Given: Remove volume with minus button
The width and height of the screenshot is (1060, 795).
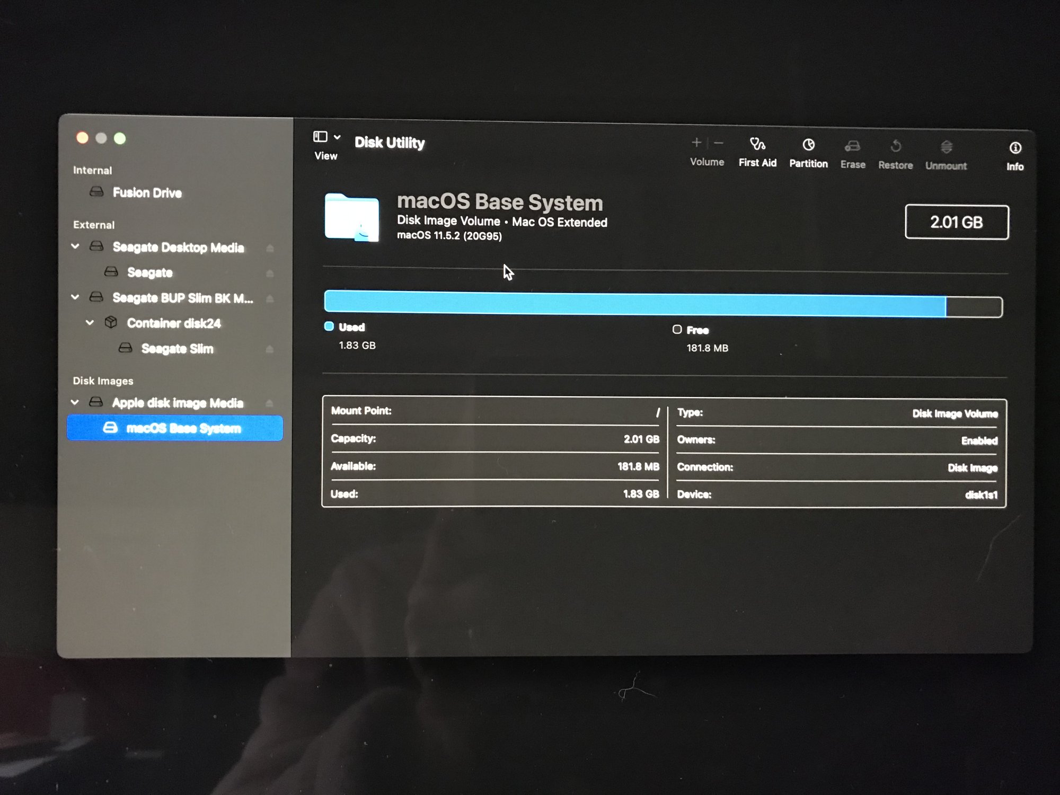Looking at the screenshot, I should pos(719,143).
